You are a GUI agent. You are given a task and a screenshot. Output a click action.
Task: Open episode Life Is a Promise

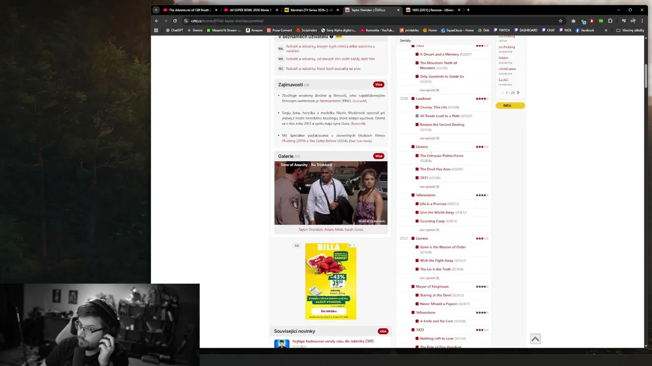433,204
